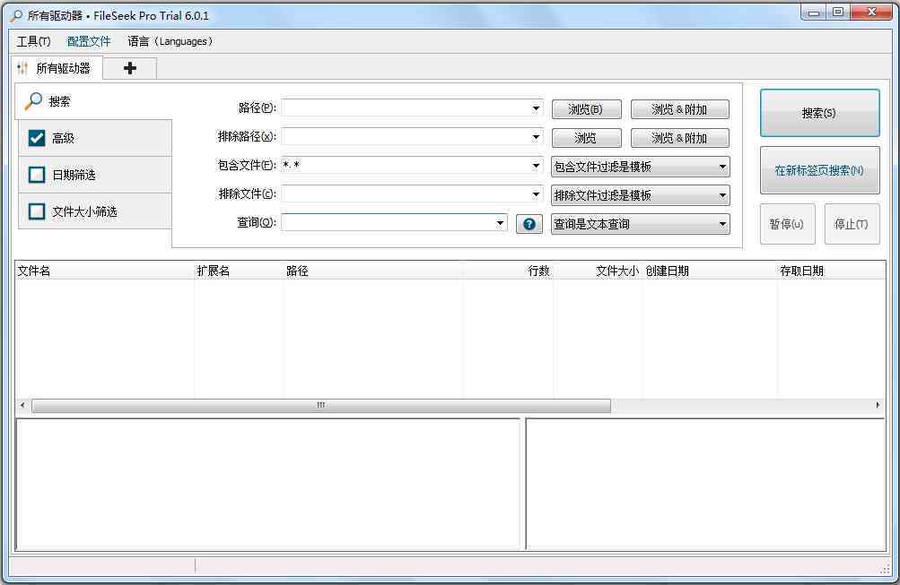Click 在新标签页搜索(N) button
Viewport: 900px width, 585px height.
coord(819,170)
